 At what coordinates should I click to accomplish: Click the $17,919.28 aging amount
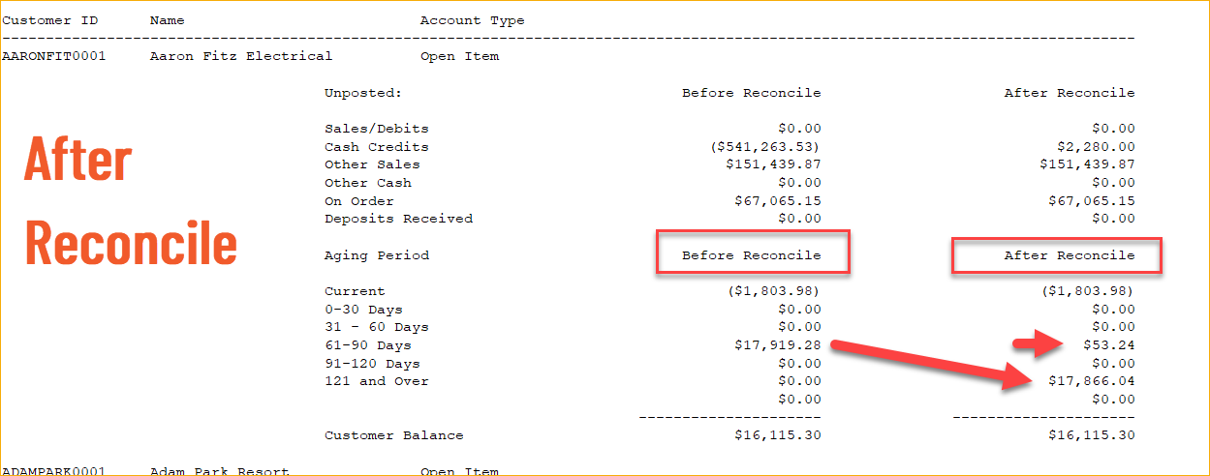pyautogui.click(x=778, y=345)
